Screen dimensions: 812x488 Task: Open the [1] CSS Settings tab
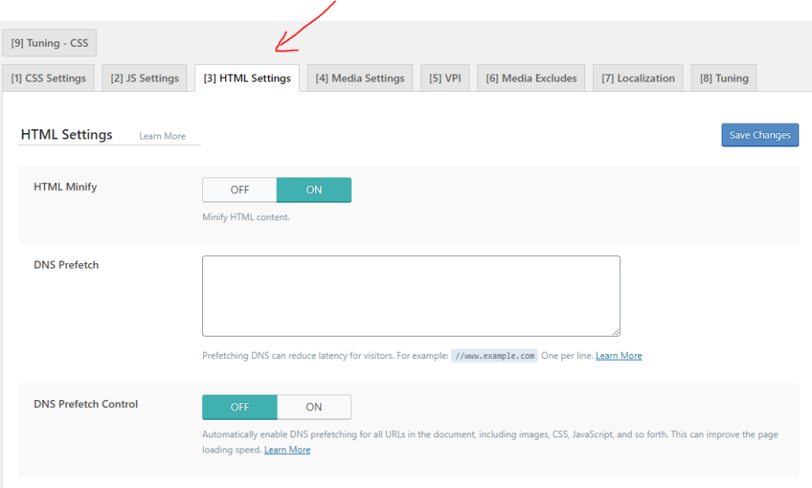[48, 78]
